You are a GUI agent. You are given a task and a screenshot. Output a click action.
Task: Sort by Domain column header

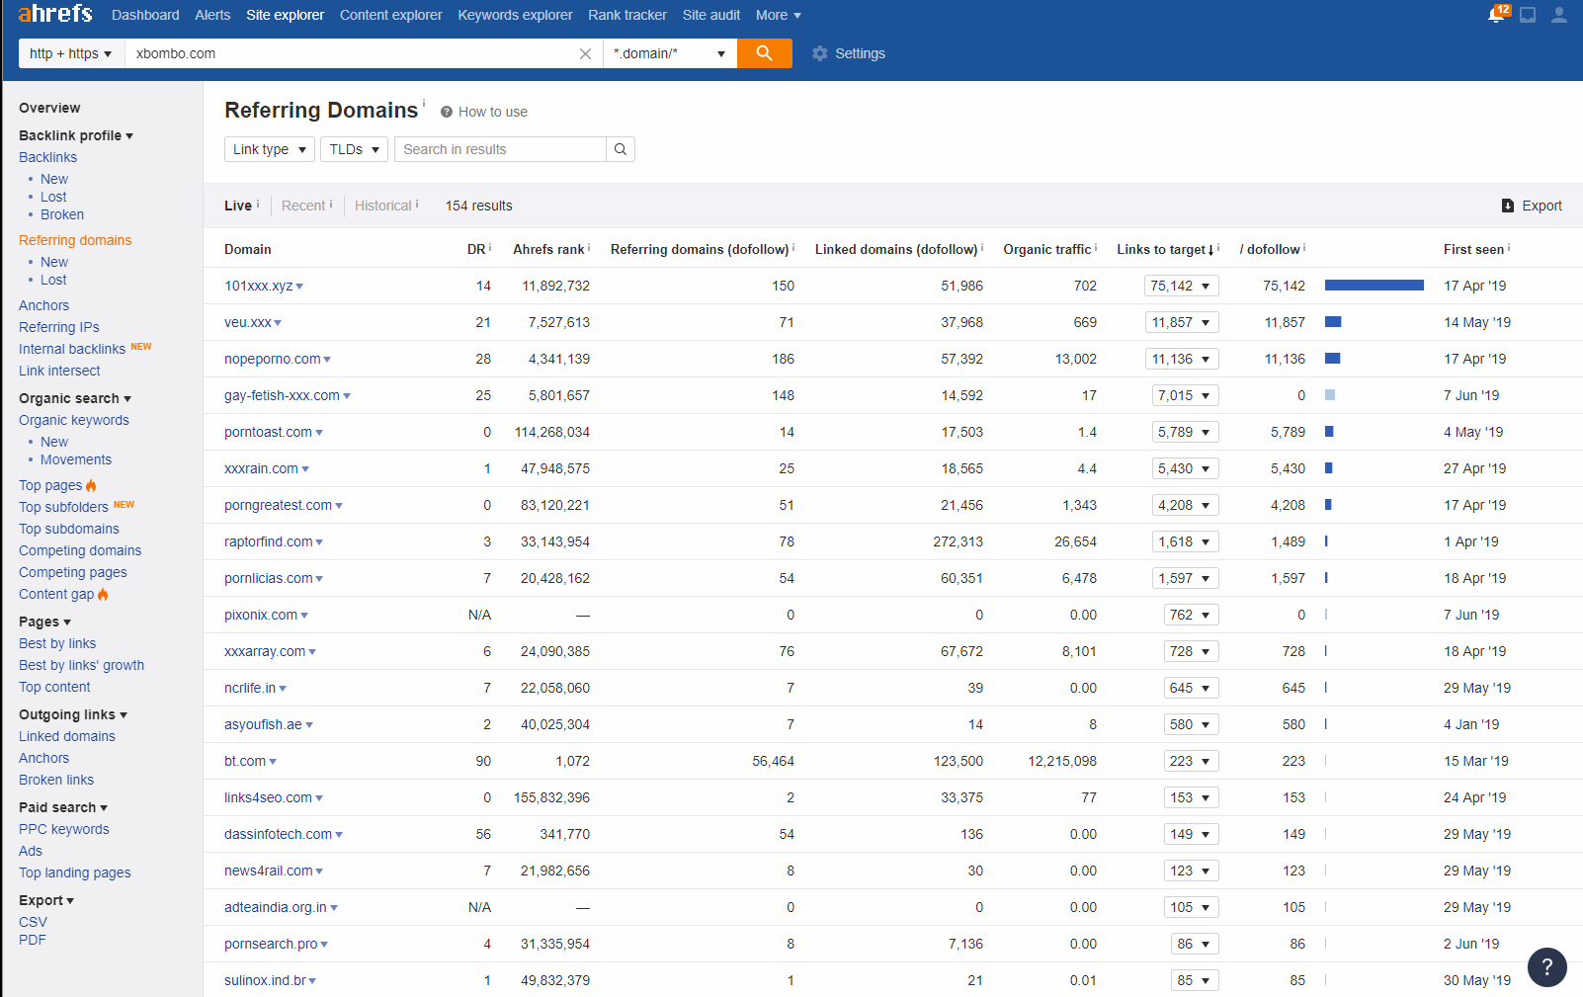coord(248,249)
